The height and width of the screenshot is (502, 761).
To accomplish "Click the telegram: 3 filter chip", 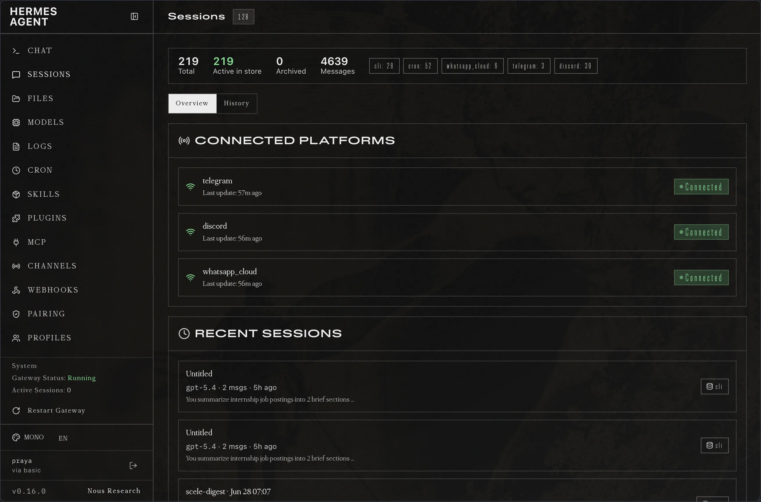I will (x=529, y=66).
